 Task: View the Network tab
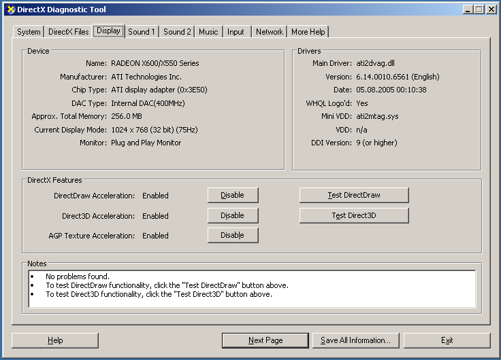point(269,32)
